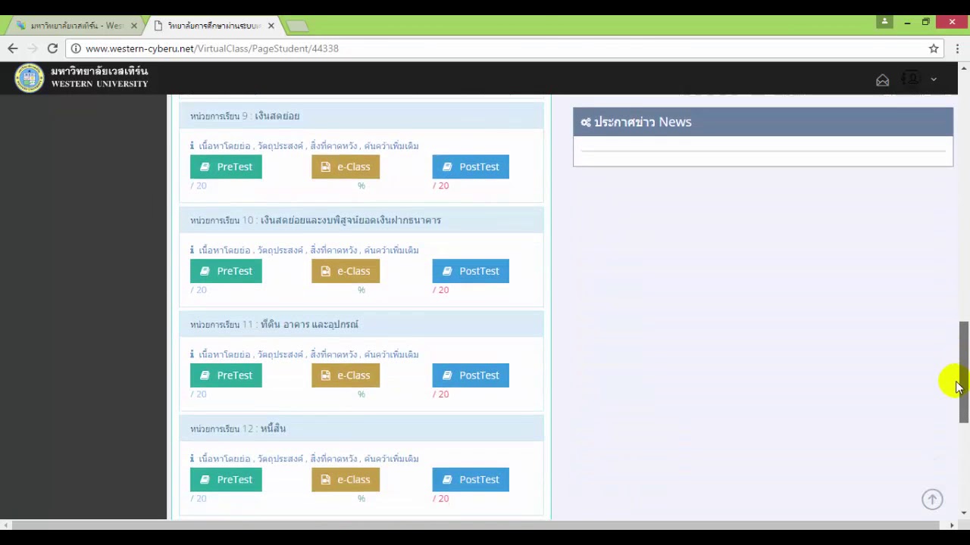Select the active virtual class tab
The height and width of the screenshot is (545, 970).
click(214, 26)
